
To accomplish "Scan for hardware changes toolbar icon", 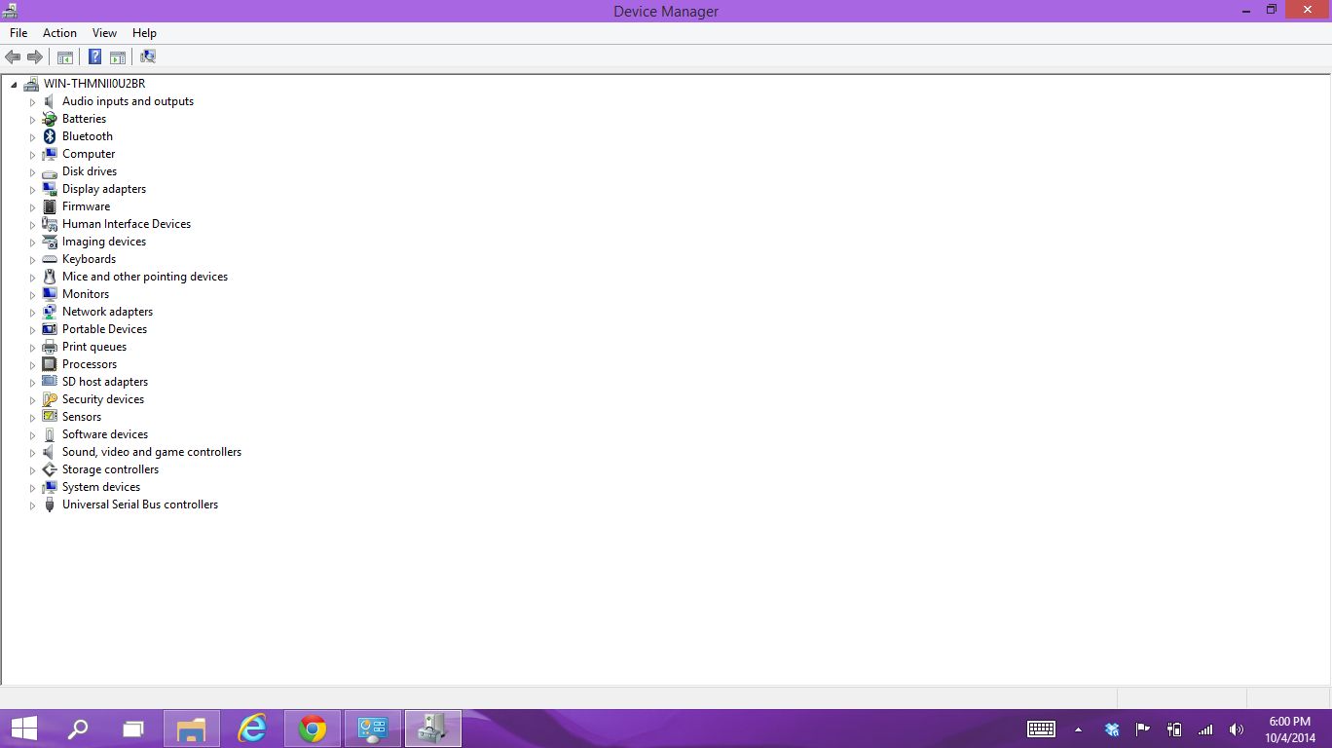I will pyautogui.click(x=148, y=56).
